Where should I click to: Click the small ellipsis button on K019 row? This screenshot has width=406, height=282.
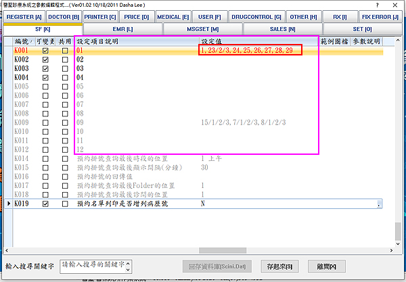(379, 204)
